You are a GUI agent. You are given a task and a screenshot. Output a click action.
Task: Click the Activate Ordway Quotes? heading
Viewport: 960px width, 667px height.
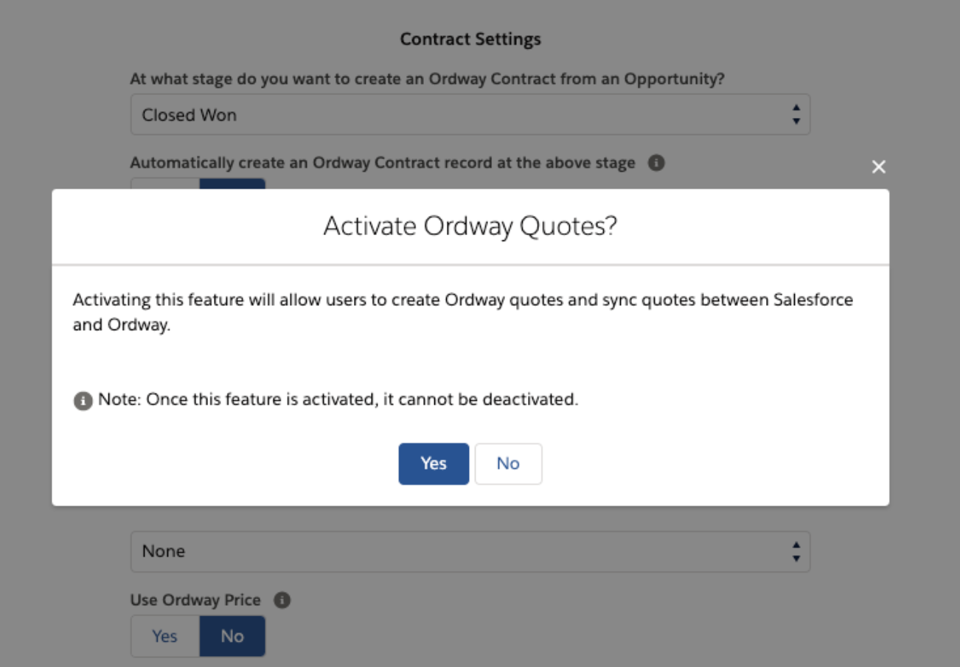(470, 226)
